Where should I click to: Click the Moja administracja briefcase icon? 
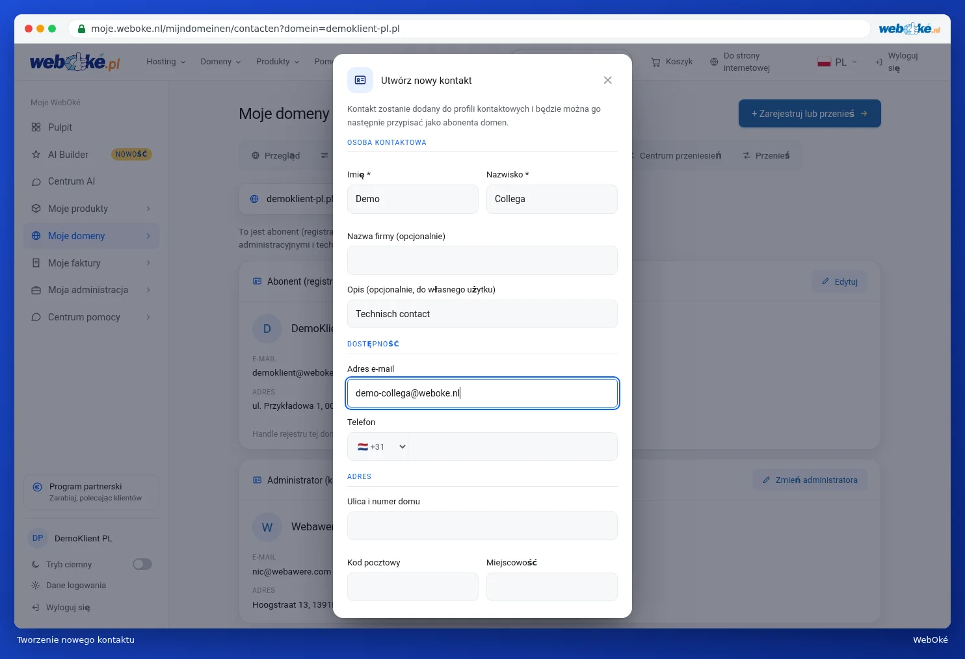point(36,290)
